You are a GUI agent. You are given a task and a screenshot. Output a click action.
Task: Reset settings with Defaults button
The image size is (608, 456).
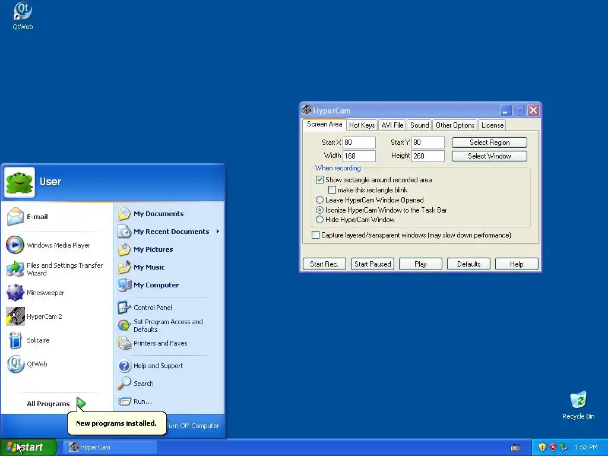[468, 264]
